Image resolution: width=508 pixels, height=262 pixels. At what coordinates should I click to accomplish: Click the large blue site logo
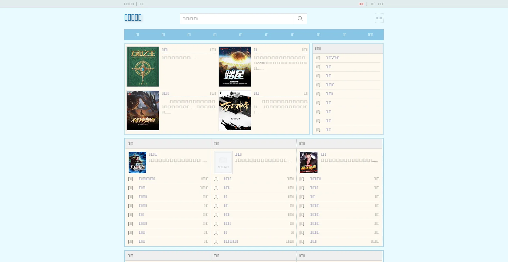point(133,17)
